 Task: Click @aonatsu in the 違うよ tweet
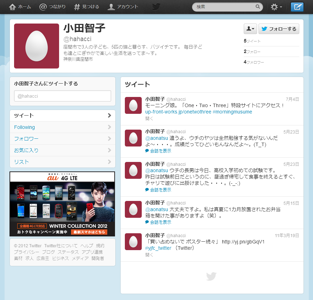(156, 138)
